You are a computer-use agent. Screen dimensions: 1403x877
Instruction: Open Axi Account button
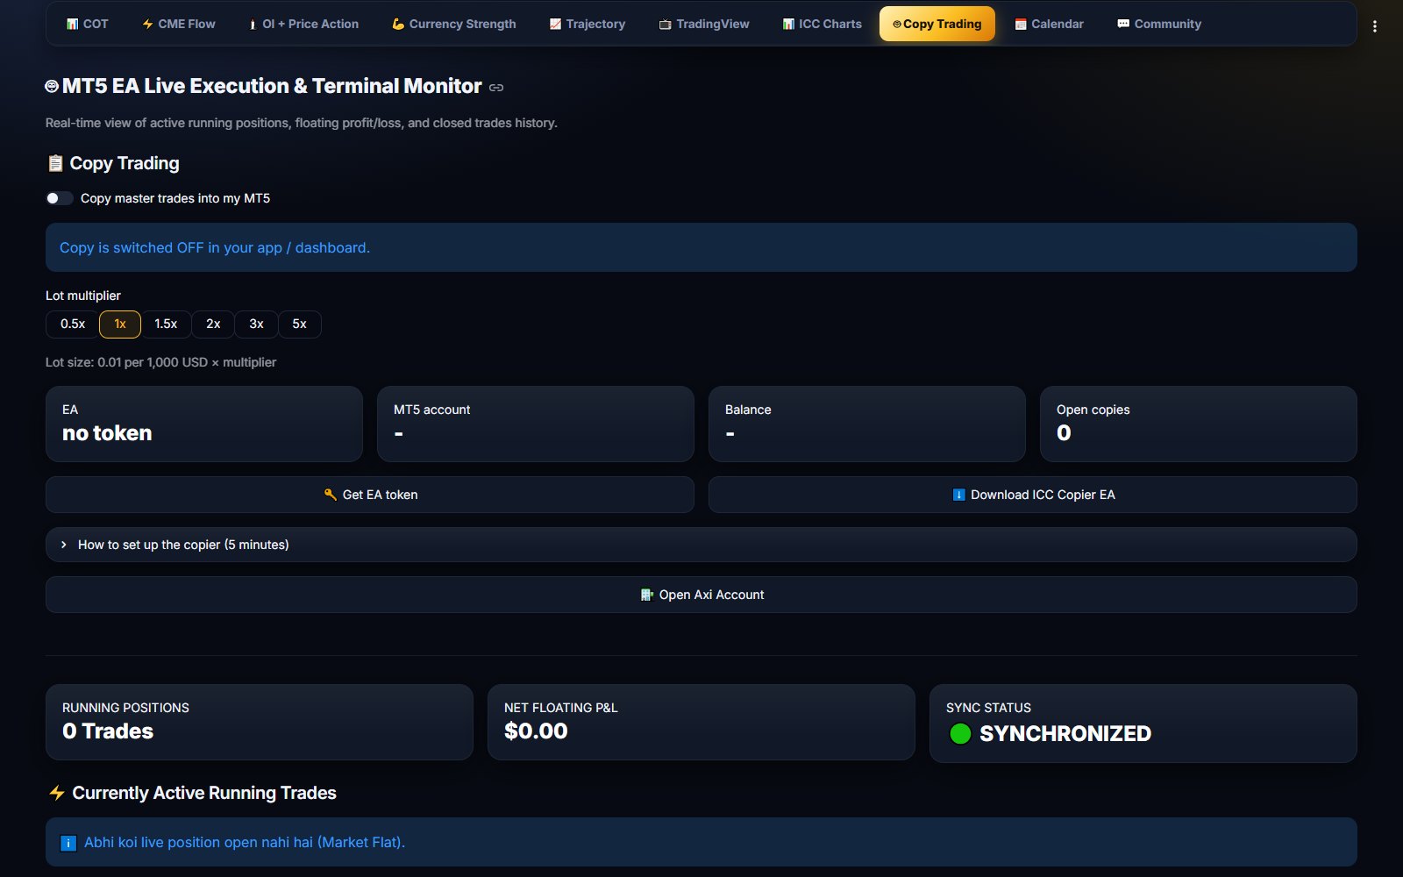click(701, 595)
